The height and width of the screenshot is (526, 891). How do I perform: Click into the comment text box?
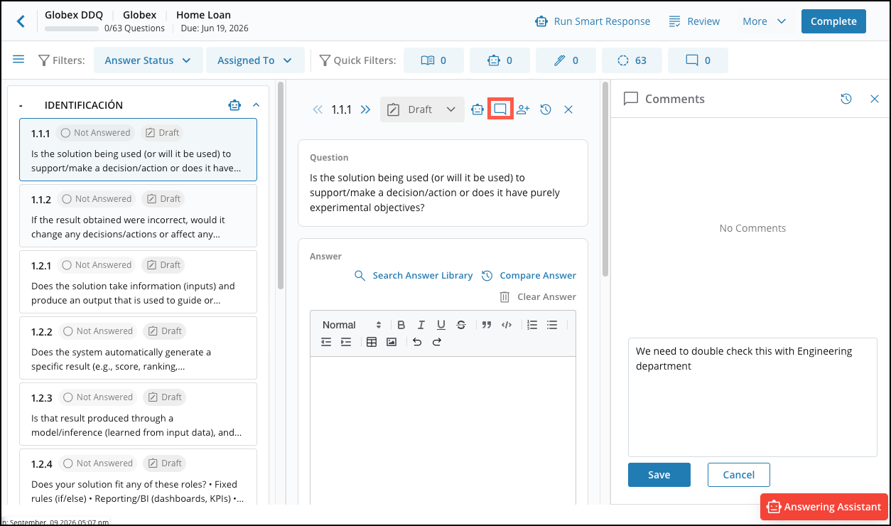tap(752, 397)
